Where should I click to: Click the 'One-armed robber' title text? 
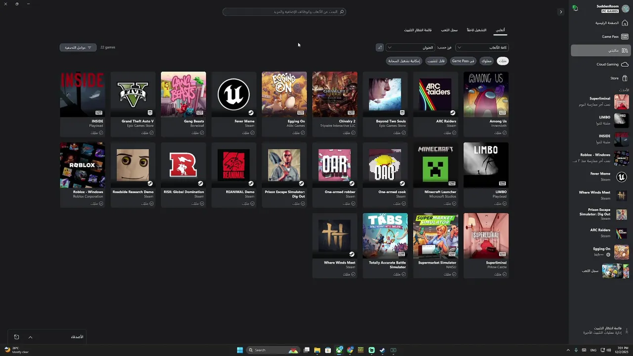(x=340, y=192)
